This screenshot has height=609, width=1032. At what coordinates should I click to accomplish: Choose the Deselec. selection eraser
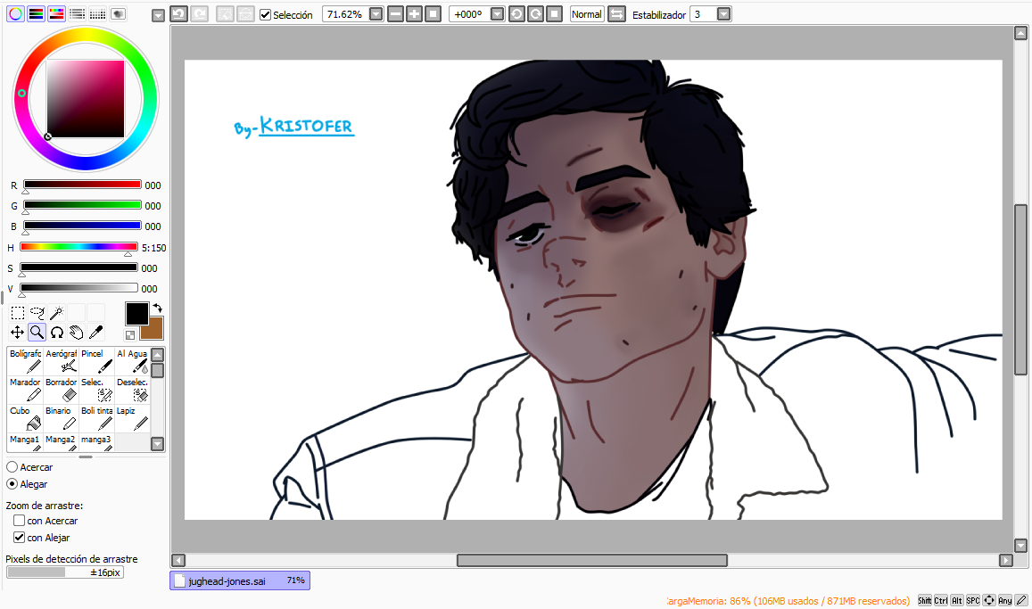[132, 390]
